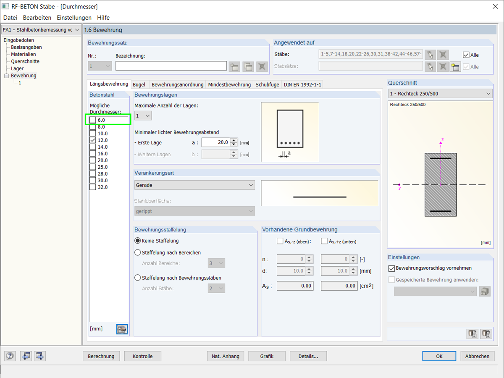Open the Maximale Anzahl der Lagen dropdown
The width and height of the screenshot is (504, 378).
143,115
